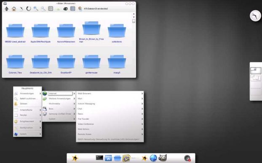
Task: Open the file manager window menu icon
Action: pos(5,3)
